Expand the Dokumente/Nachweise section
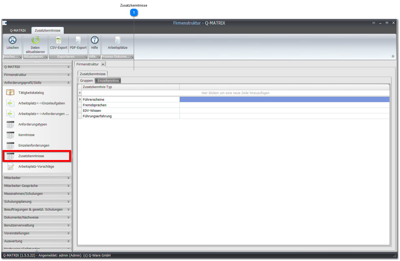Image resolution: width=400 pixels, height=261 pixels. point(37,217)
